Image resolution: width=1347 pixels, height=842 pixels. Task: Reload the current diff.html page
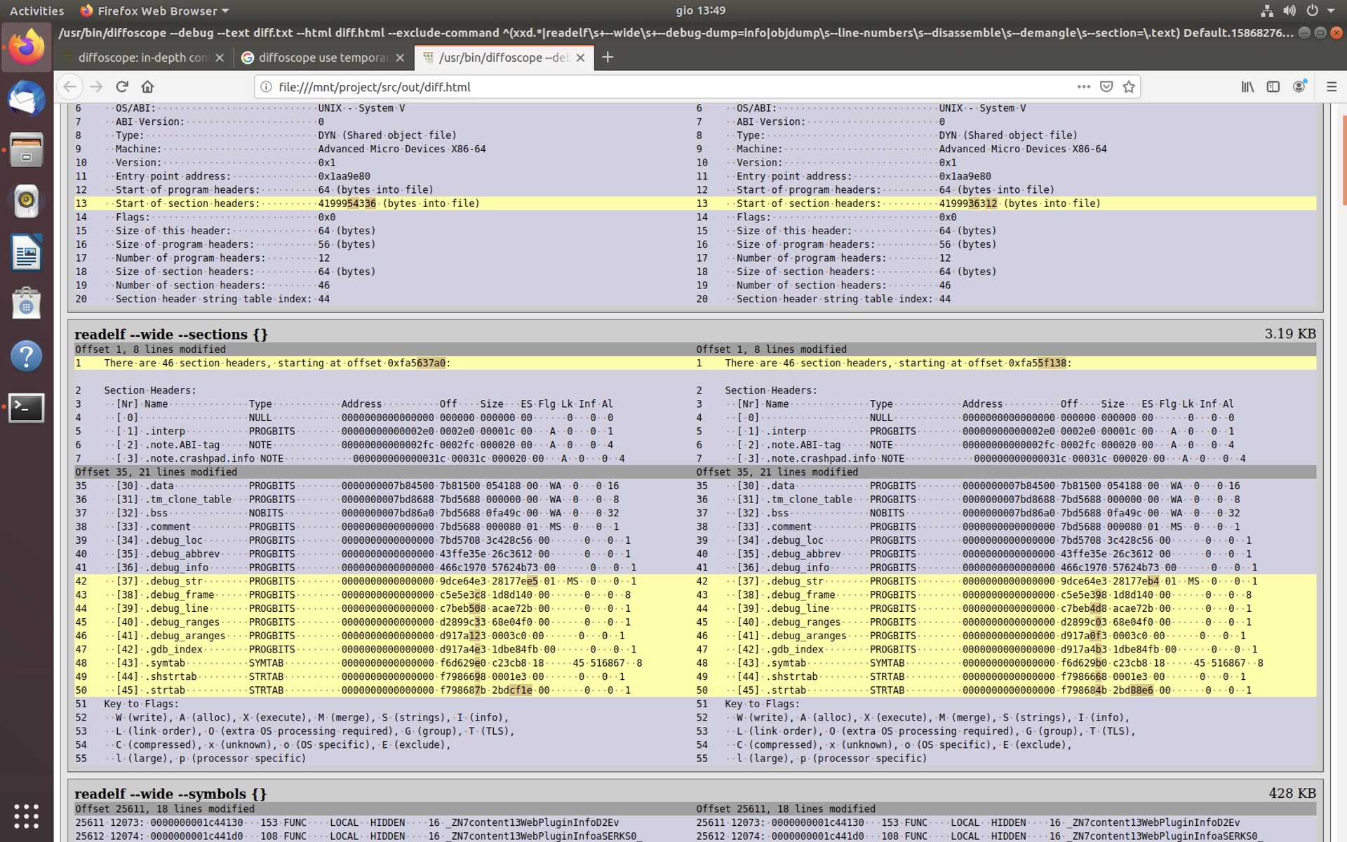[122, 87]
